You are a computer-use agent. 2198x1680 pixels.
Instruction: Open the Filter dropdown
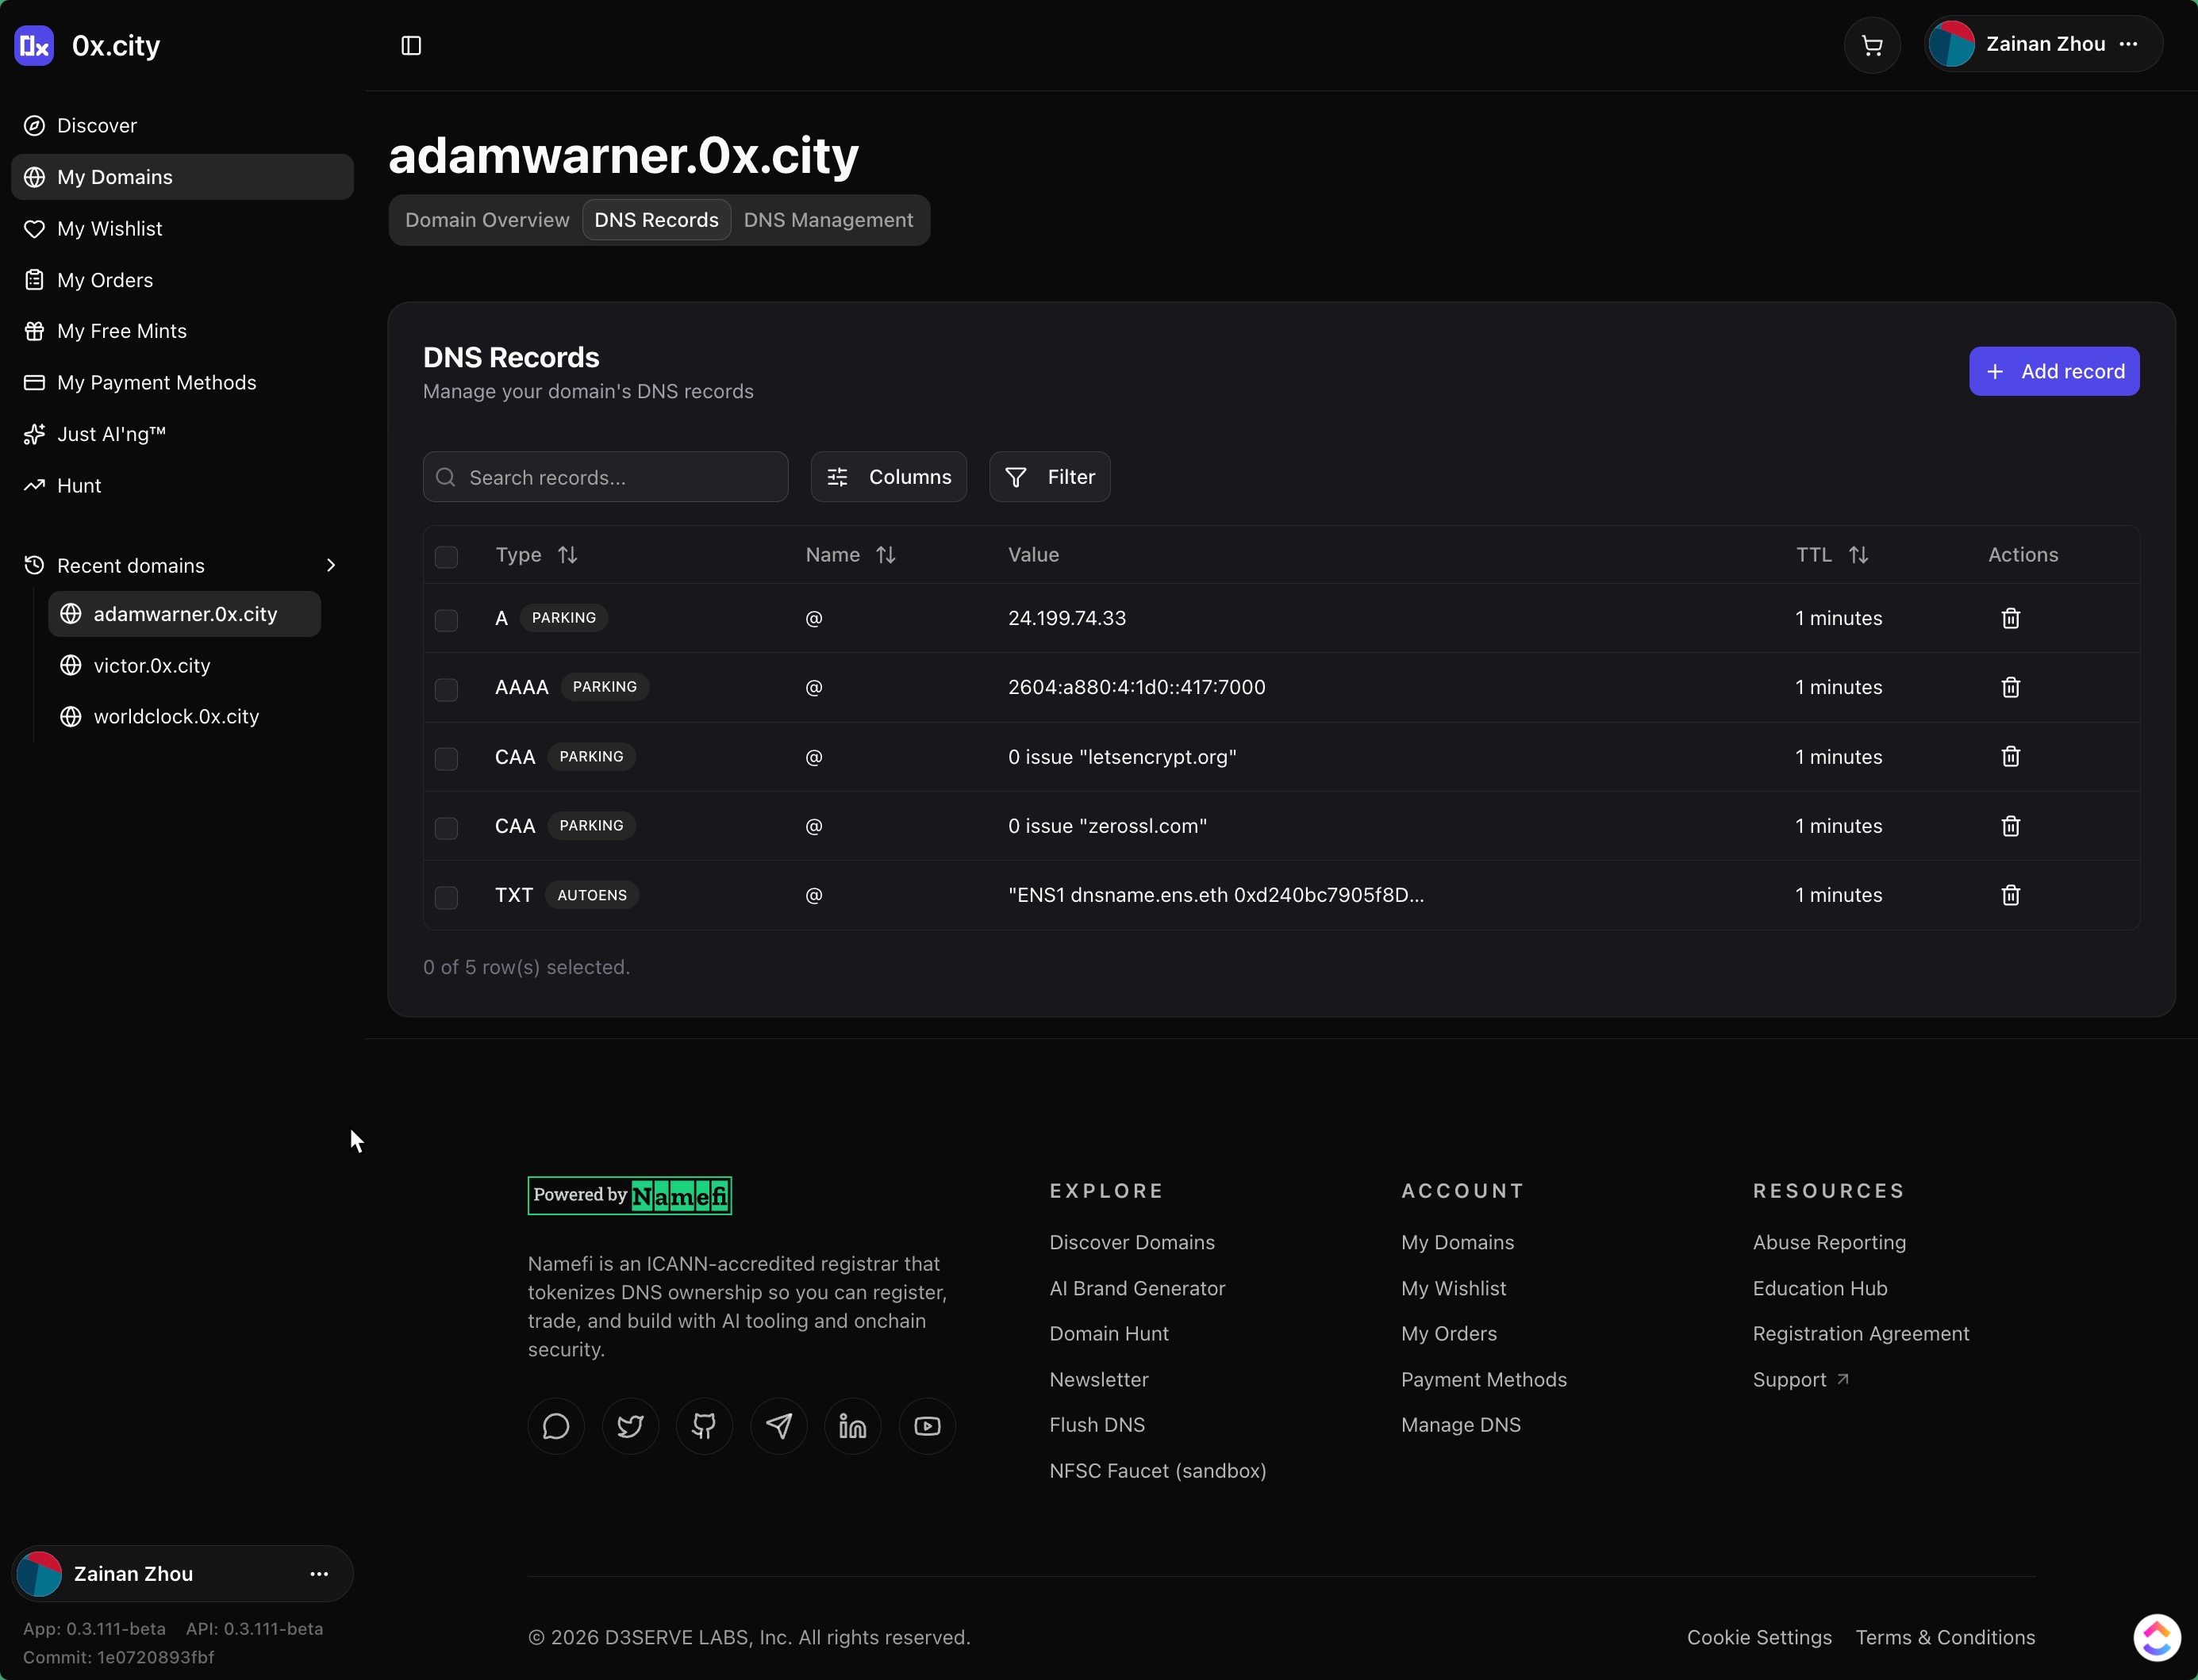1050,477
